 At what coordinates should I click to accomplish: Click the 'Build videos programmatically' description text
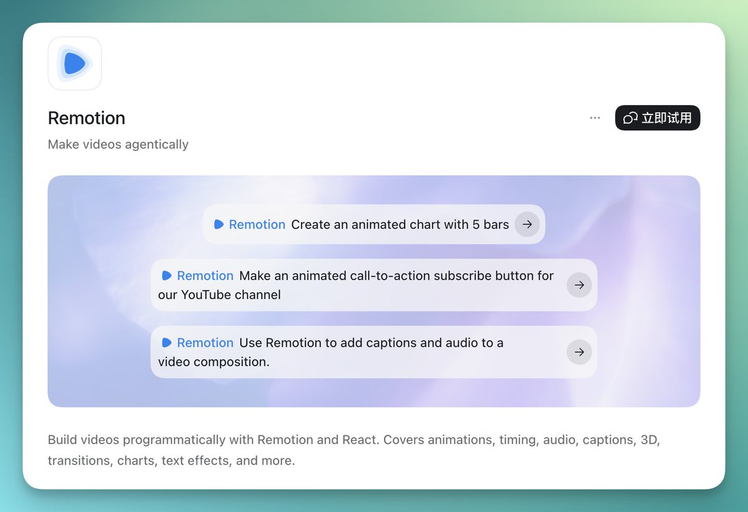click(x=354, y=450)
